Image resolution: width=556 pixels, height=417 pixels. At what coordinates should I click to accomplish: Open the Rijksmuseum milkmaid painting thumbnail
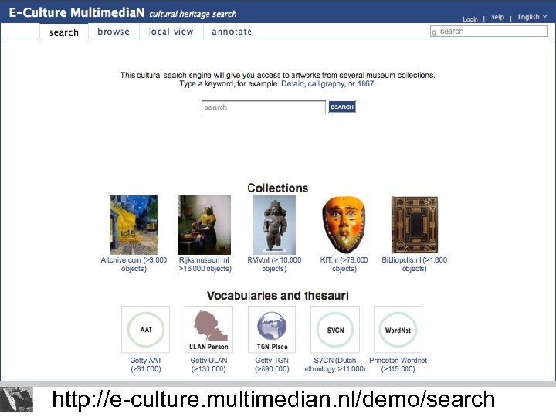click(x=204, y=225)
